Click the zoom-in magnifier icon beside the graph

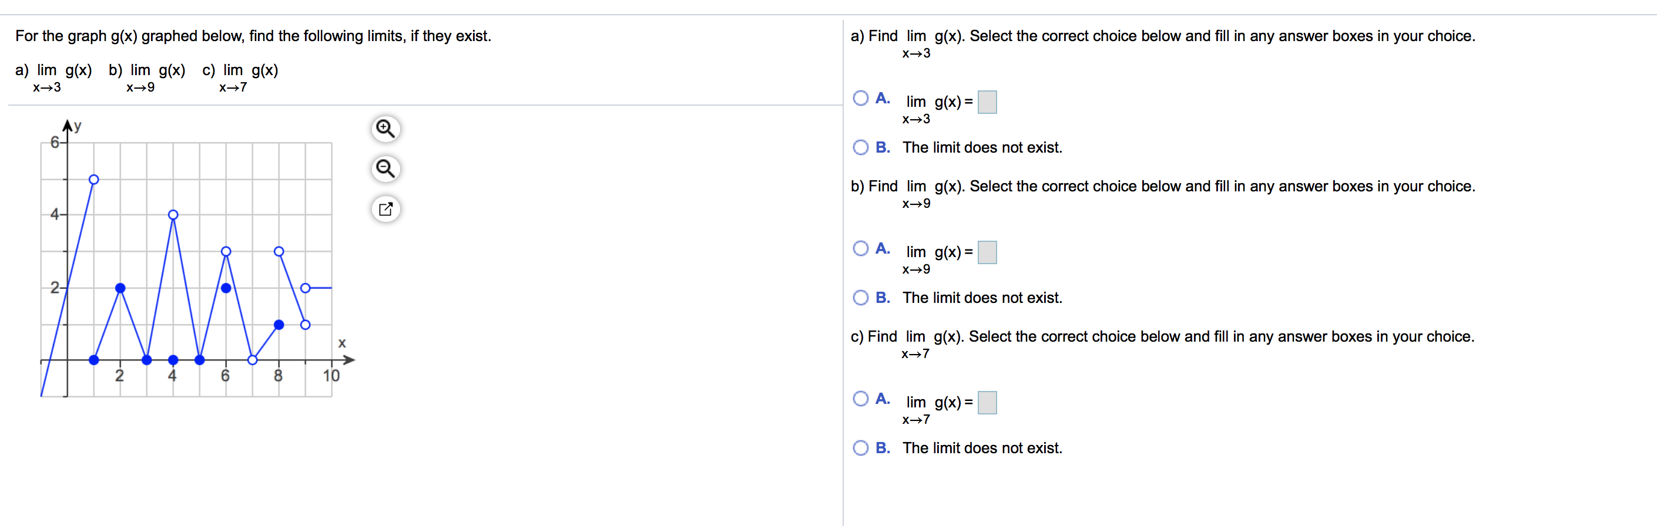click(x=385, y=129)
